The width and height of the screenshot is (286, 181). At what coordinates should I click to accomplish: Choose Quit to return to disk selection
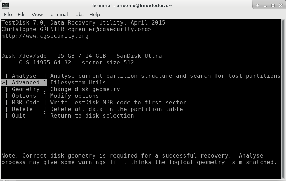pyautogui.click(x=26, y=116)
